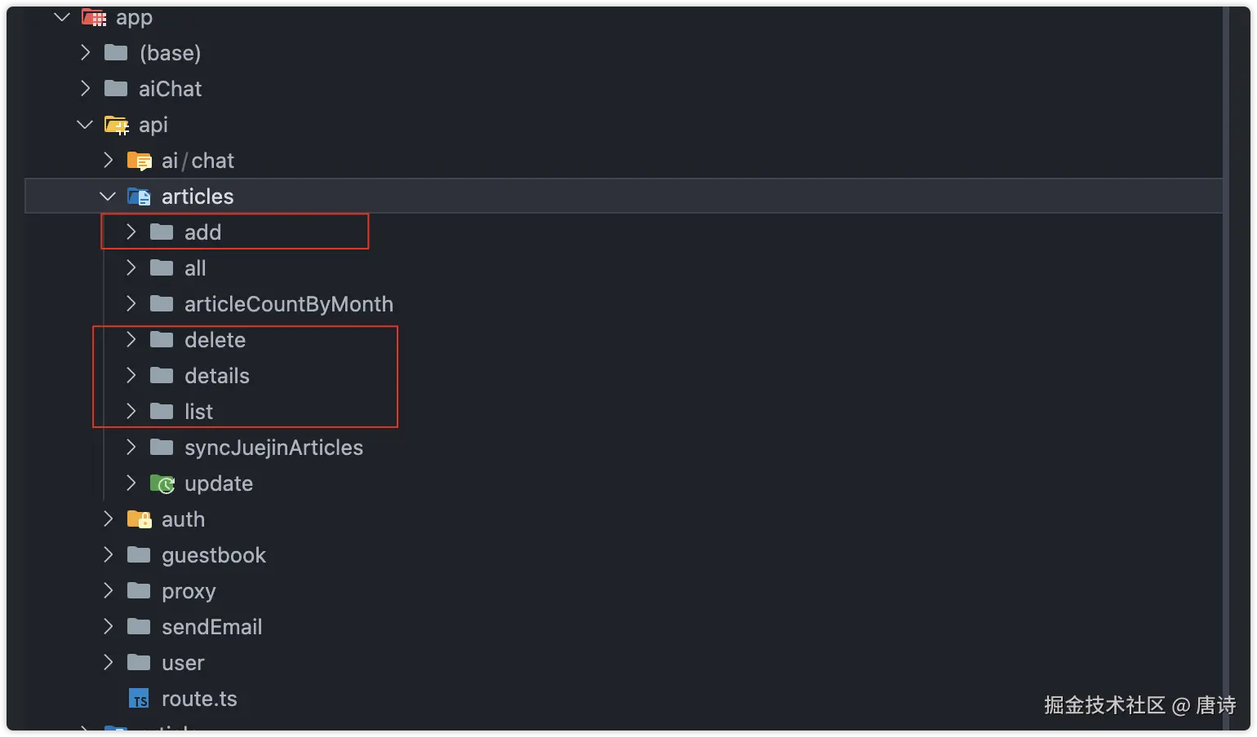Image resolution: width=1257 pixels, height=737 pixels.
Task: Select the details folder
Action: pos(217,376)
